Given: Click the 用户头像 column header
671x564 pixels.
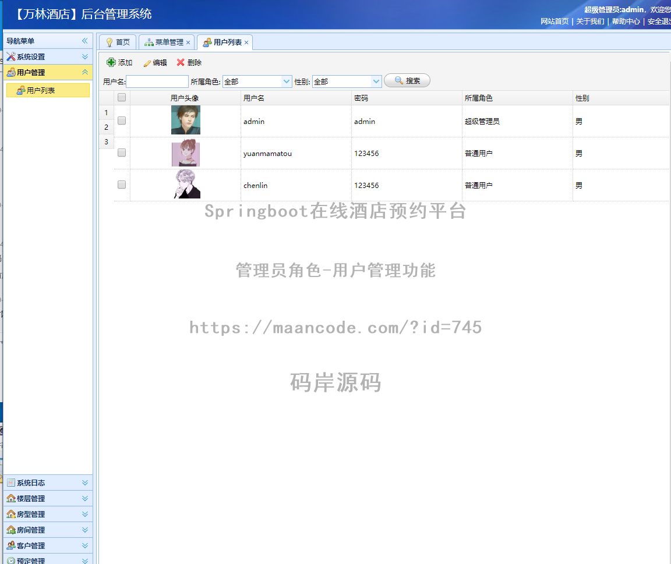Looking at the screenshot, I should click(185, 98).
